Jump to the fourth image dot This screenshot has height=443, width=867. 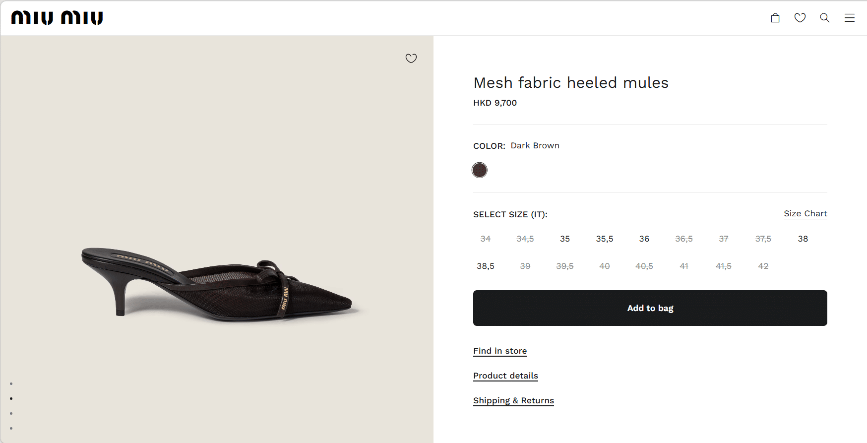(x=11, y=429)
